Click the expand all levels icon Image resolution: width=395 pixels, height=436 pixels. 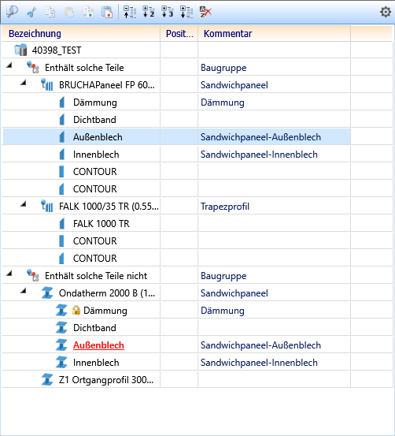[186, 13]
